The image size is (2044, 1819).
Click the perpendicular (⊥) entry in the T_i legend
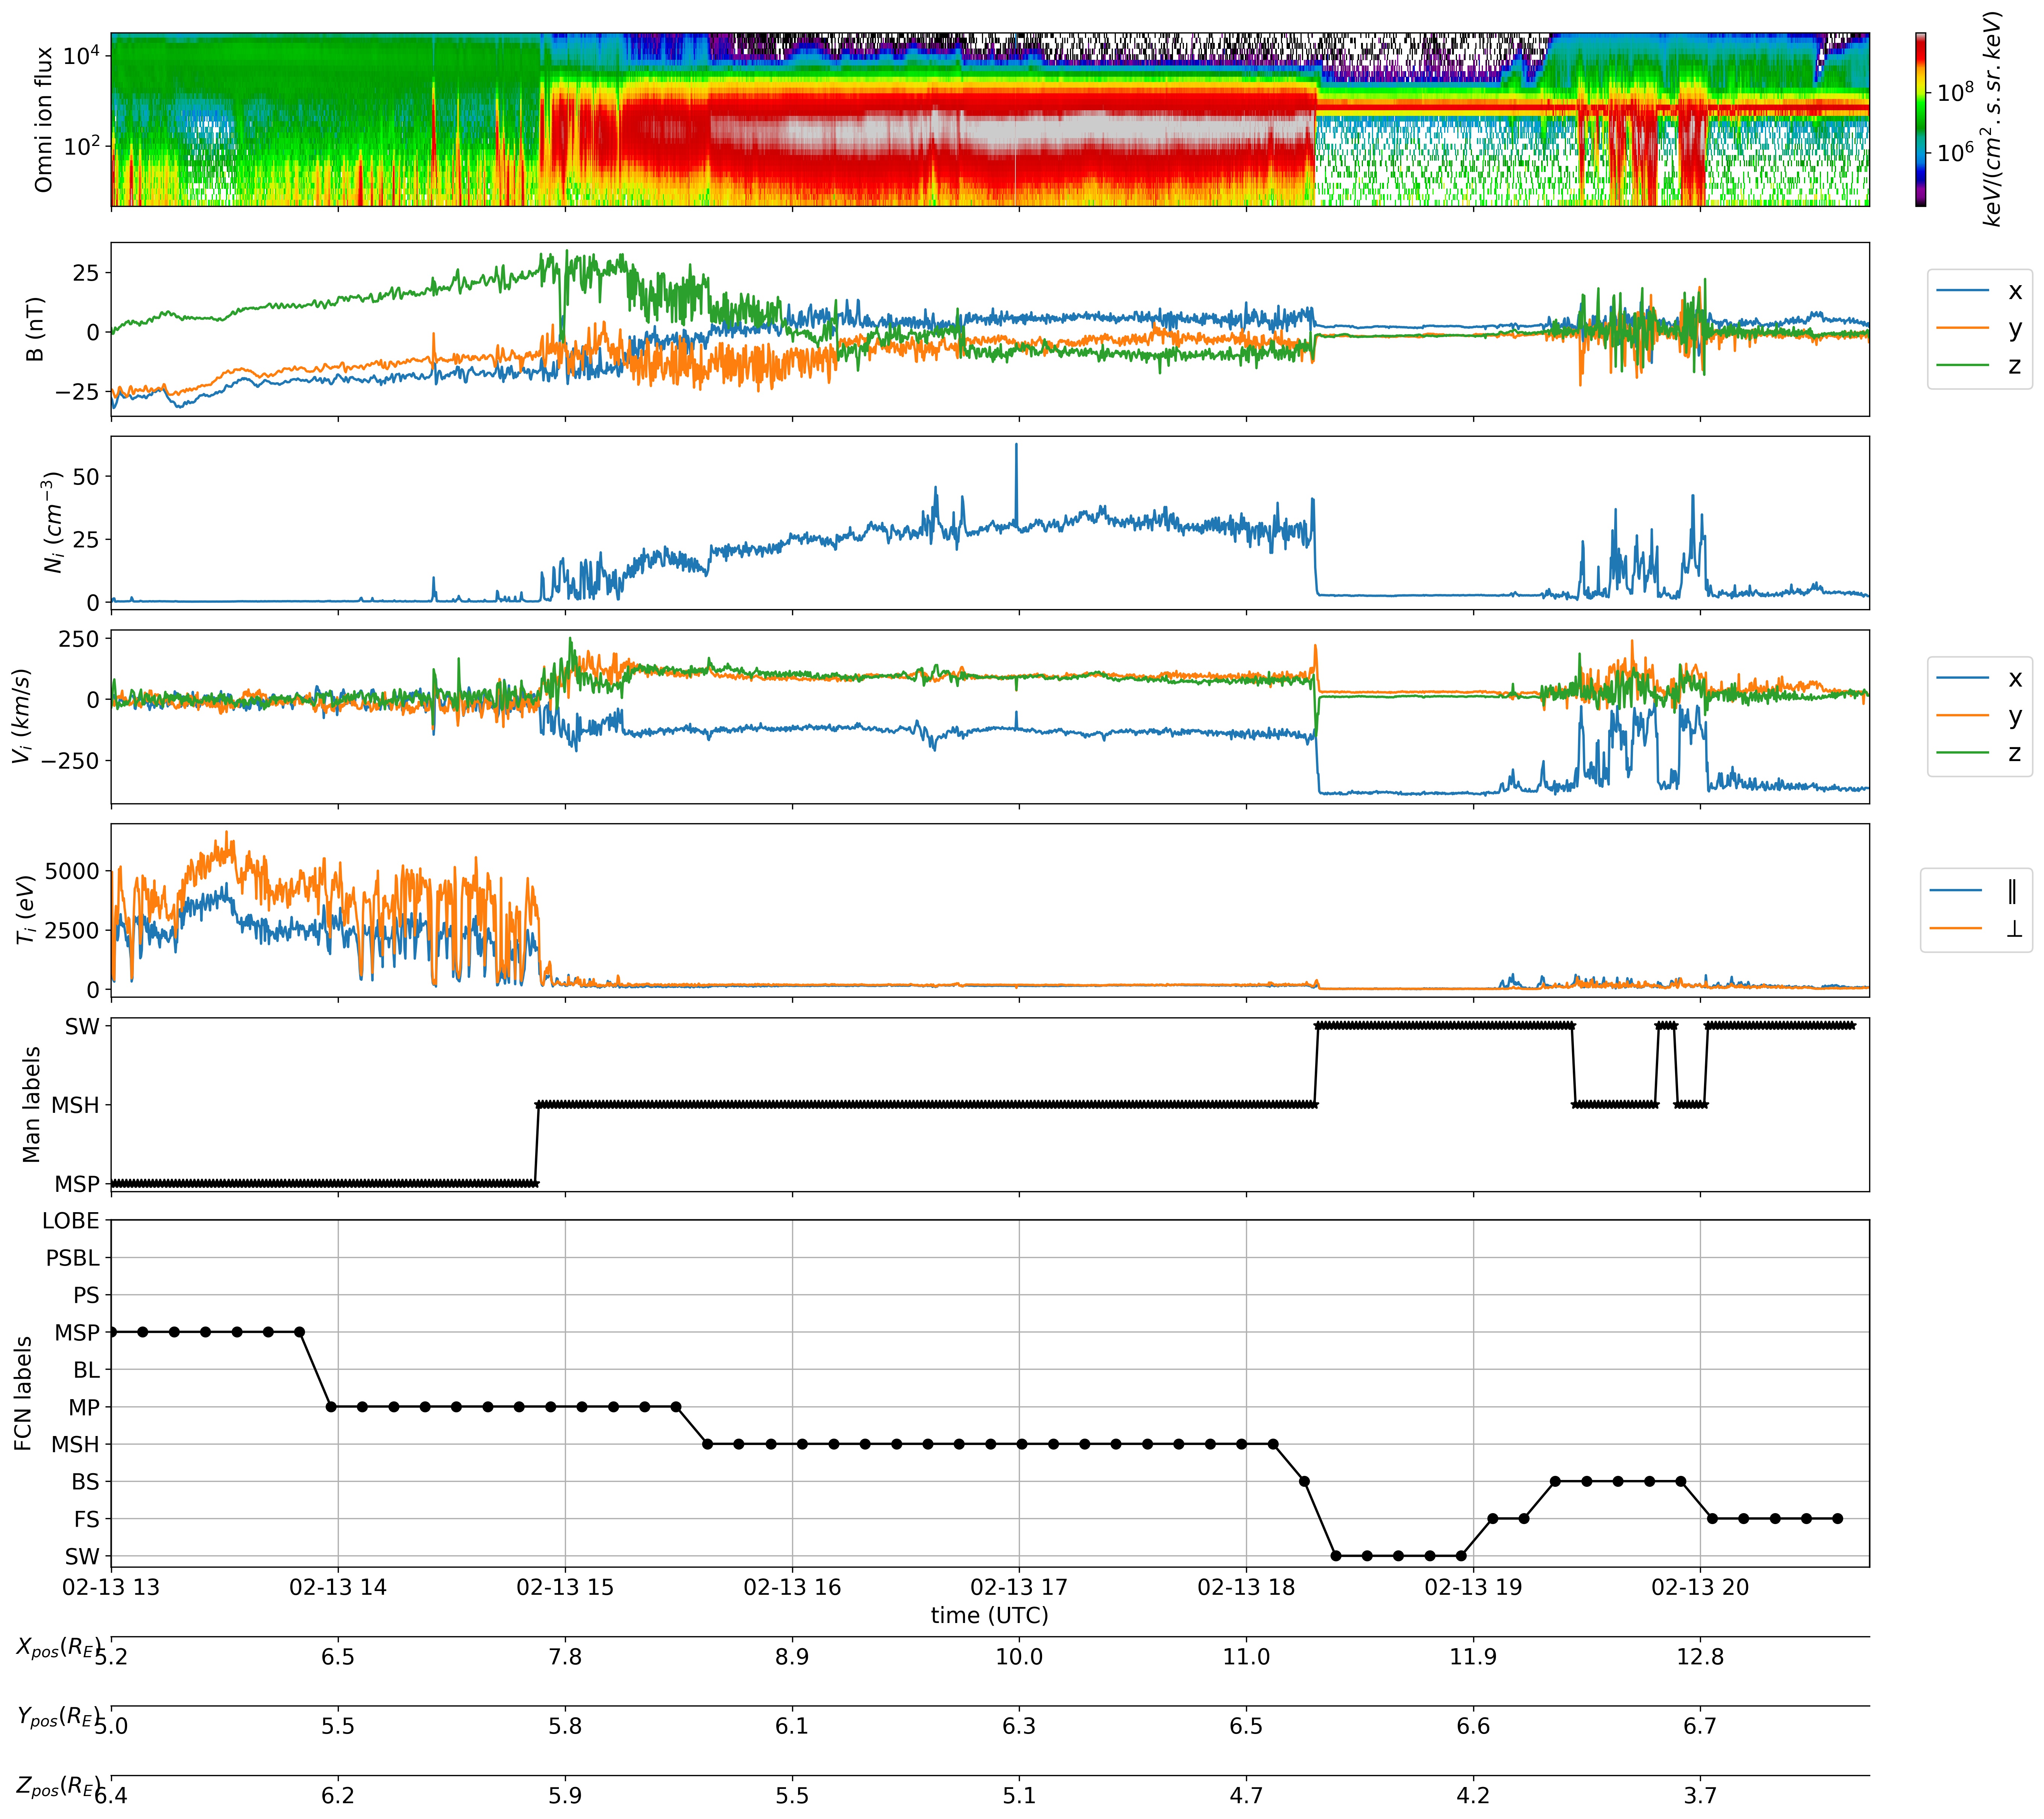coord(1976,928)
